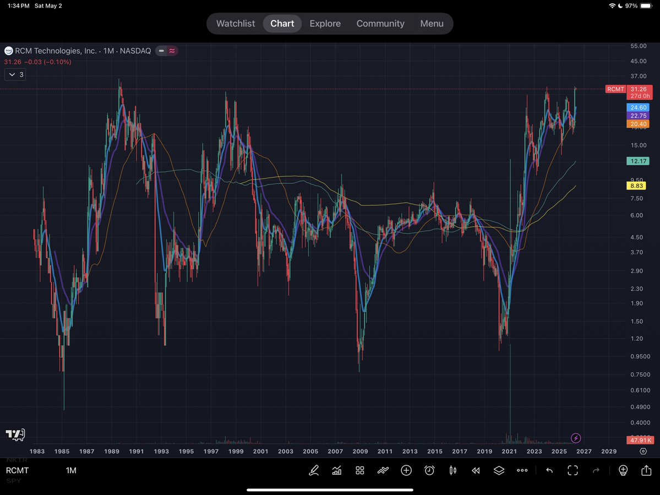Toggle the wavy pink indicator pill icon
660x495 pixels.
pyautogui.click(x=172, y=51)
